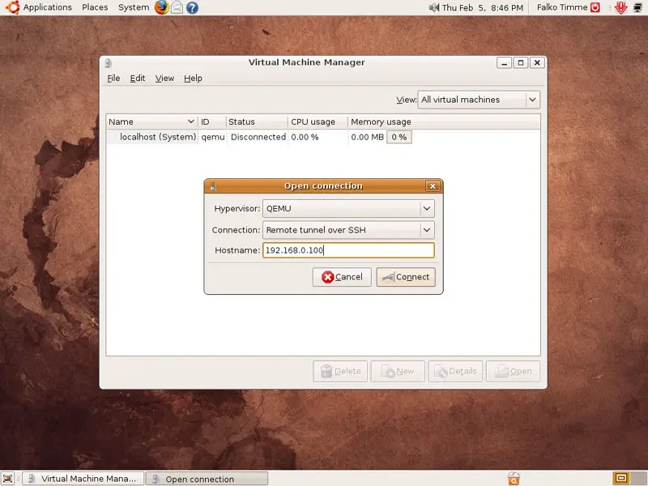Open the Places menu

95,7
